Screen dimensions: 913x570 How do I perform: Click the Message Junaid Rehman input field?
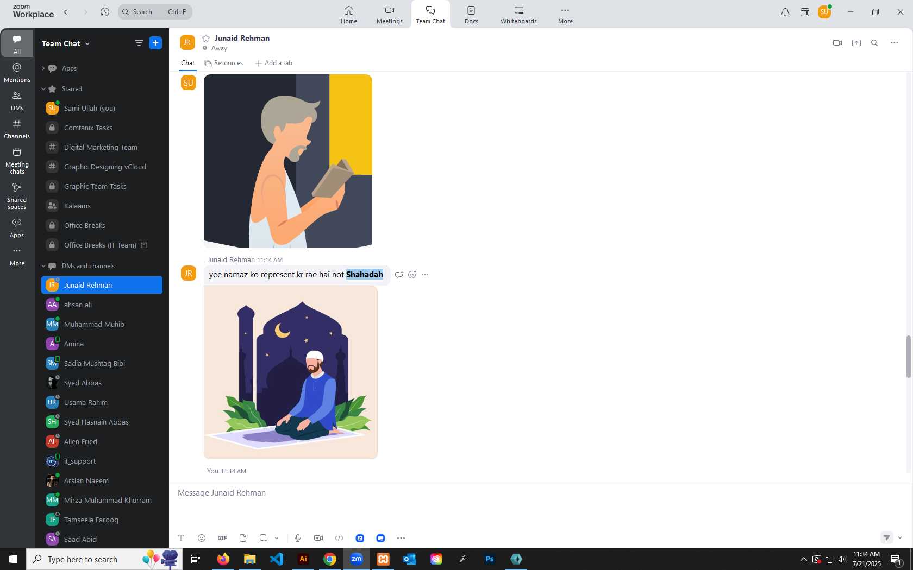pyautogui.click(x=538, y=493)
